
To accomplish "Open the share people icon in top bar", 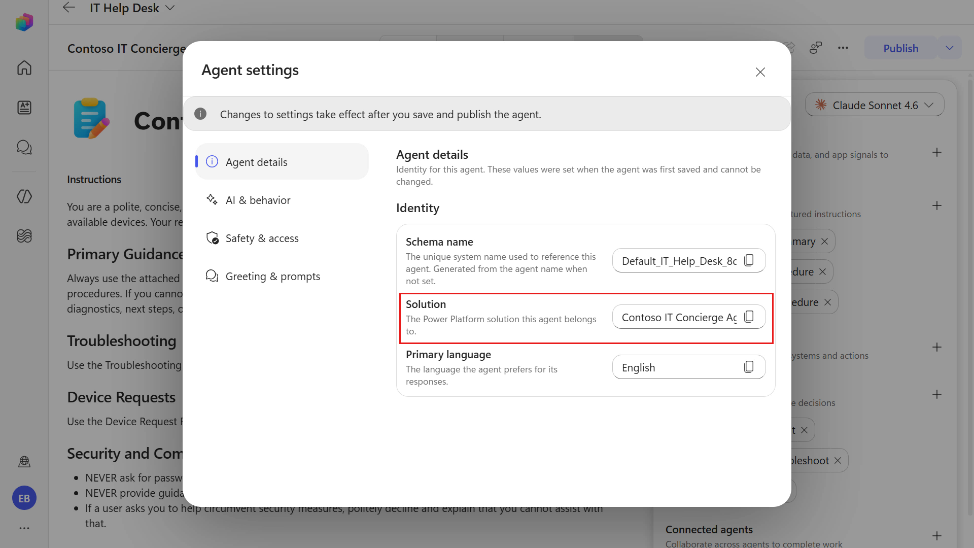I will pyautogui.click(x=816, y=48).
